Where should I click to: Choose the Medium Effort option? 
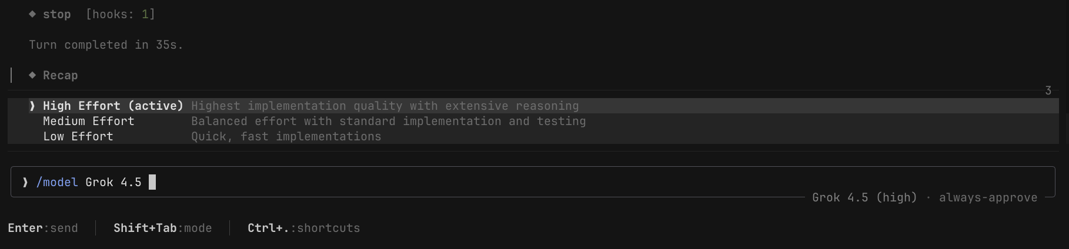click(533, 121)
